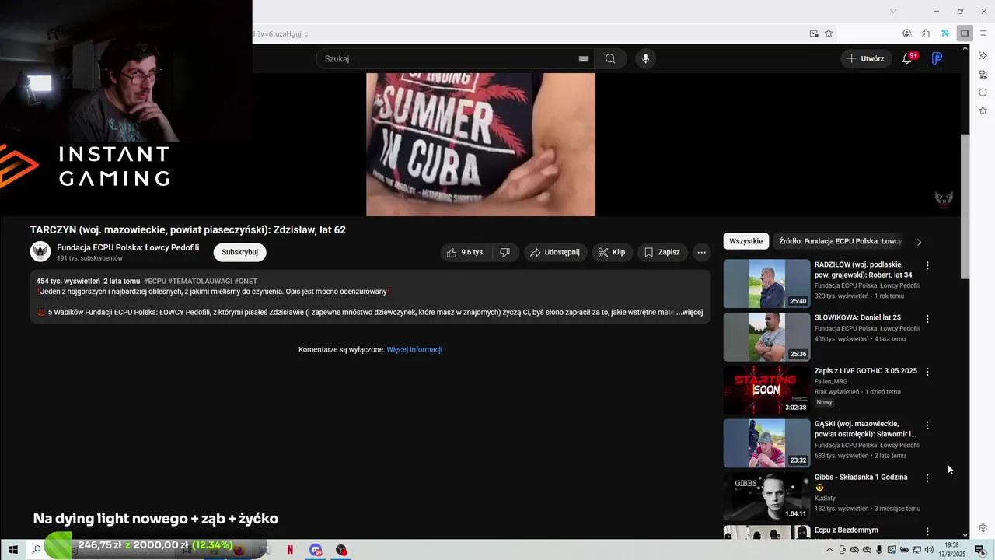Screen dimensions: 995x560
Task: Open Starting Soon thumbnail 3:02:38
Action: point(766,390)
